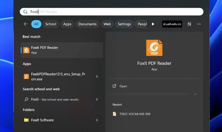This screenshot has height=132, width=222.
Task: Click the web search magnifier icon beside Foxit
Action: (x=26, y=99)
